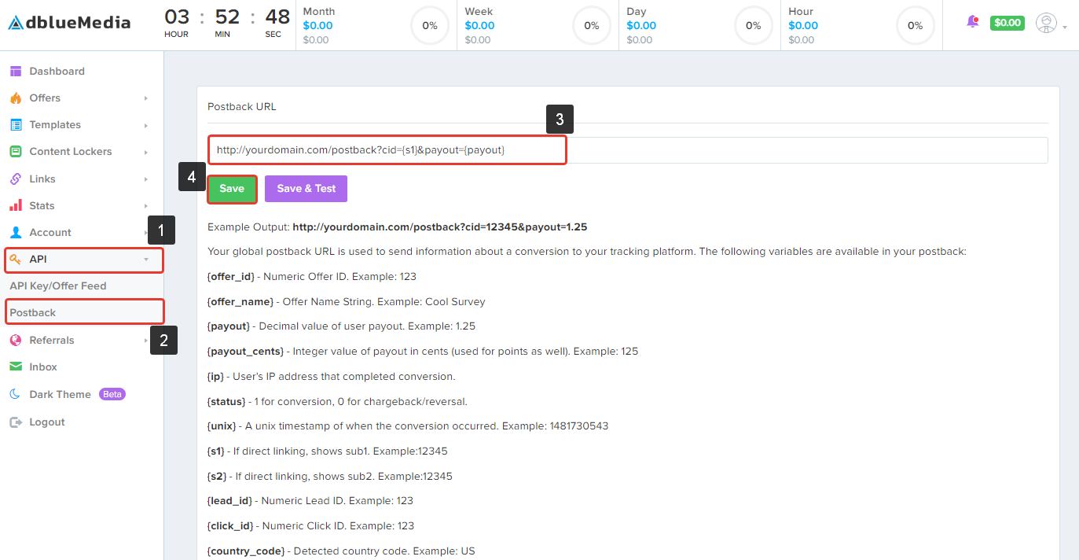Open the Inbox envelope icon

(x=17, y=367)
